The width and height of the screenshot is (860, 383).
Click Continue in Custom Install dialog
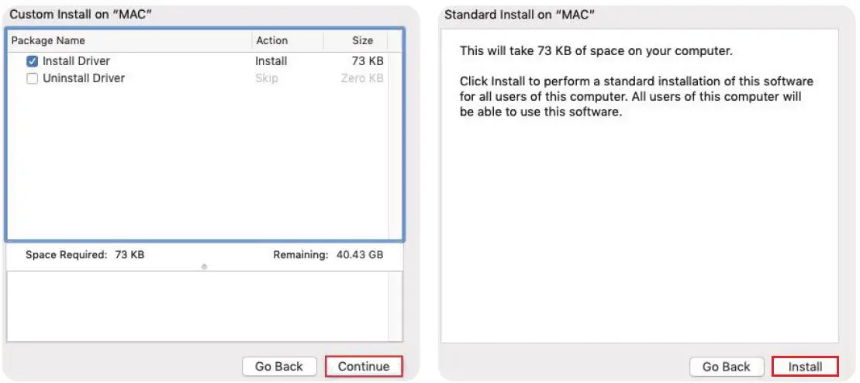coord(364,367)
